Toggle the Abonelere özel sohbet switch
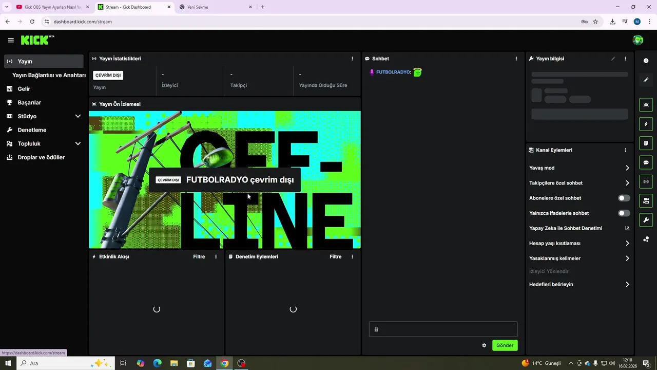This screenshot has height=370, width=657. (x=624, y=198)
